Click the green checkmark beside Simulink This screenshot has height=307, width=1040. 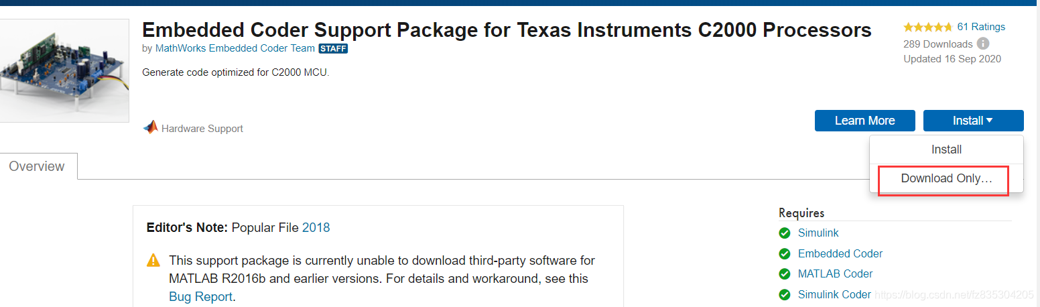[x=785, y=233]
